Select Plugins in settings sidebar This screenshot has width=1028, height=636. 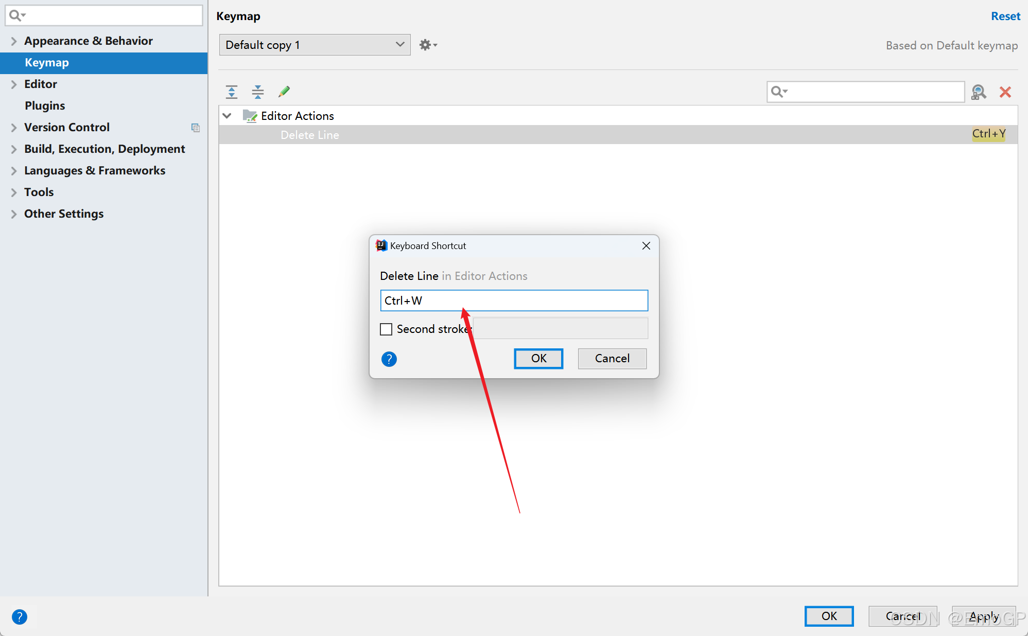point(45,106)
